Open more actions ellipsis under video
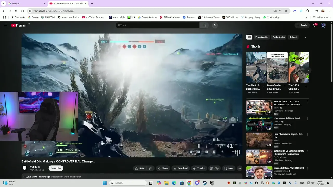Image resolution: width=333 pixels, height=187 pixels. 240,168
